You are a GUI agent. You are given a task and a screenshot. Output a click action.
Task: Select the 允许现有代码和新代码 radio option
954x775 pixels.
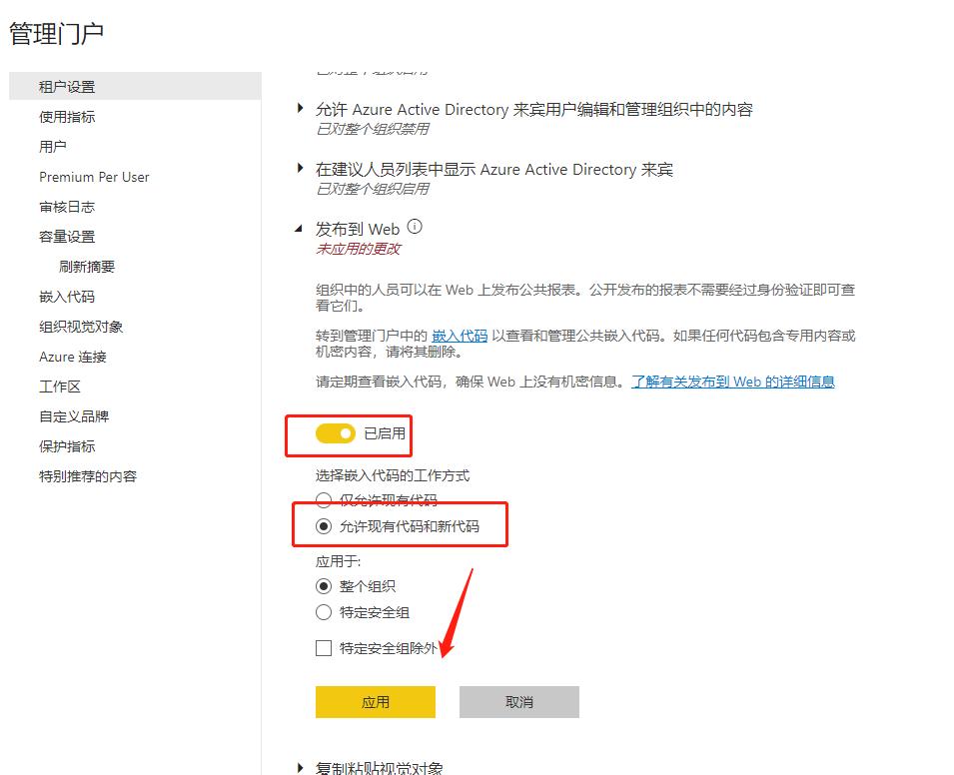tap(324, 524)
